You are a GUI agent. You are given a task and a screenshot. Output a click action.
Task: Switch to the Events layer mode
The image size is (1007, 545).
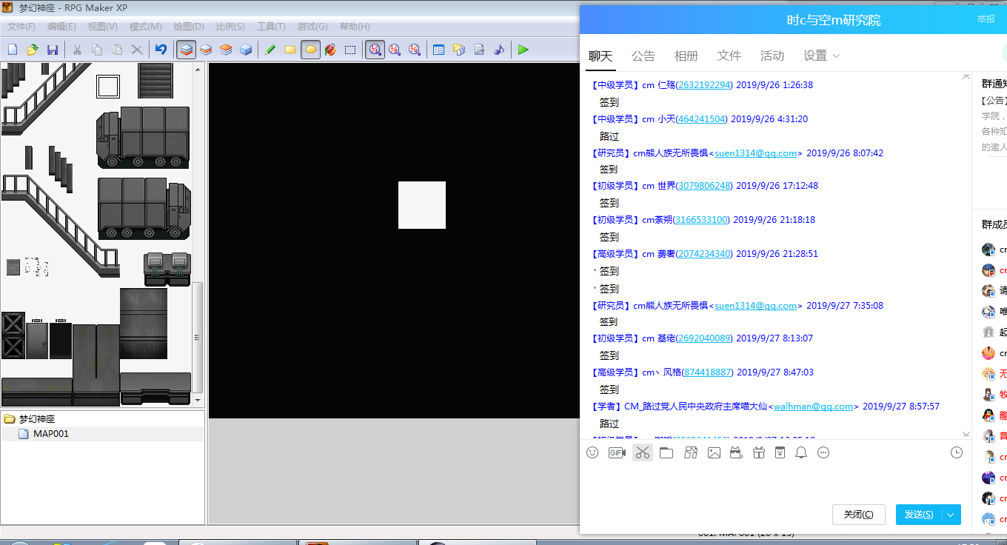point(246,50)
